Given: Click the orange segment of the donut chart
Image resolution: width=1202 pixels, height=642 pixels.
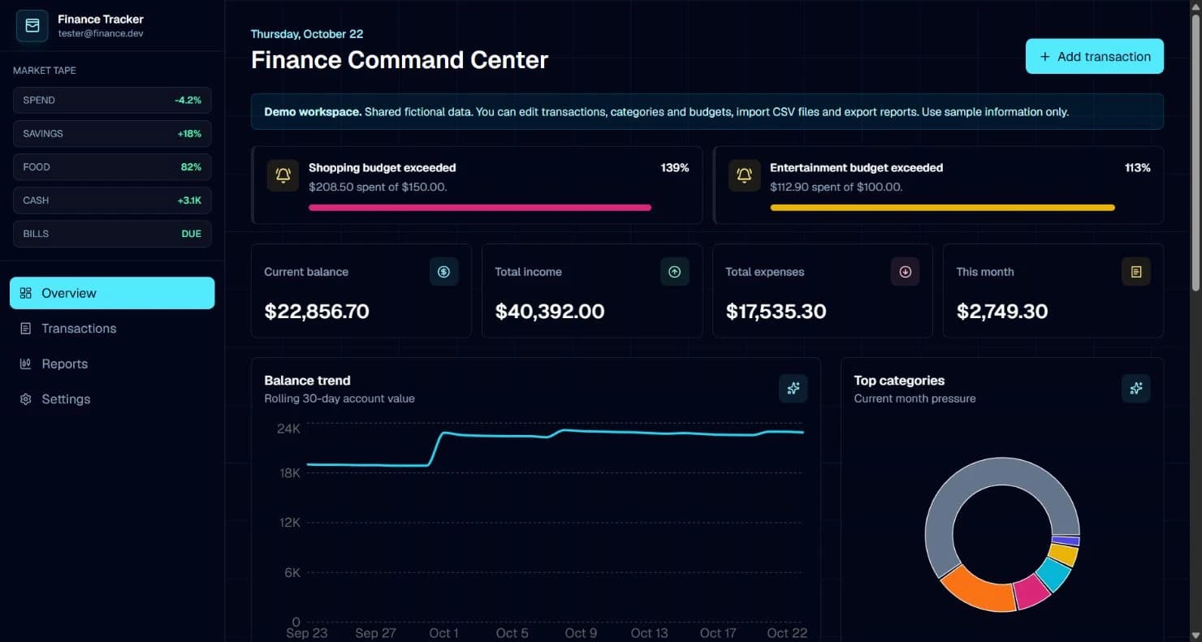Looking at the screenshot, I should (x=979, y=590).
